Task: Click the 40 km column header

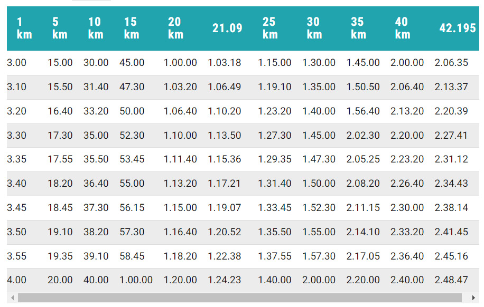Action: click(x=402, y=28)
